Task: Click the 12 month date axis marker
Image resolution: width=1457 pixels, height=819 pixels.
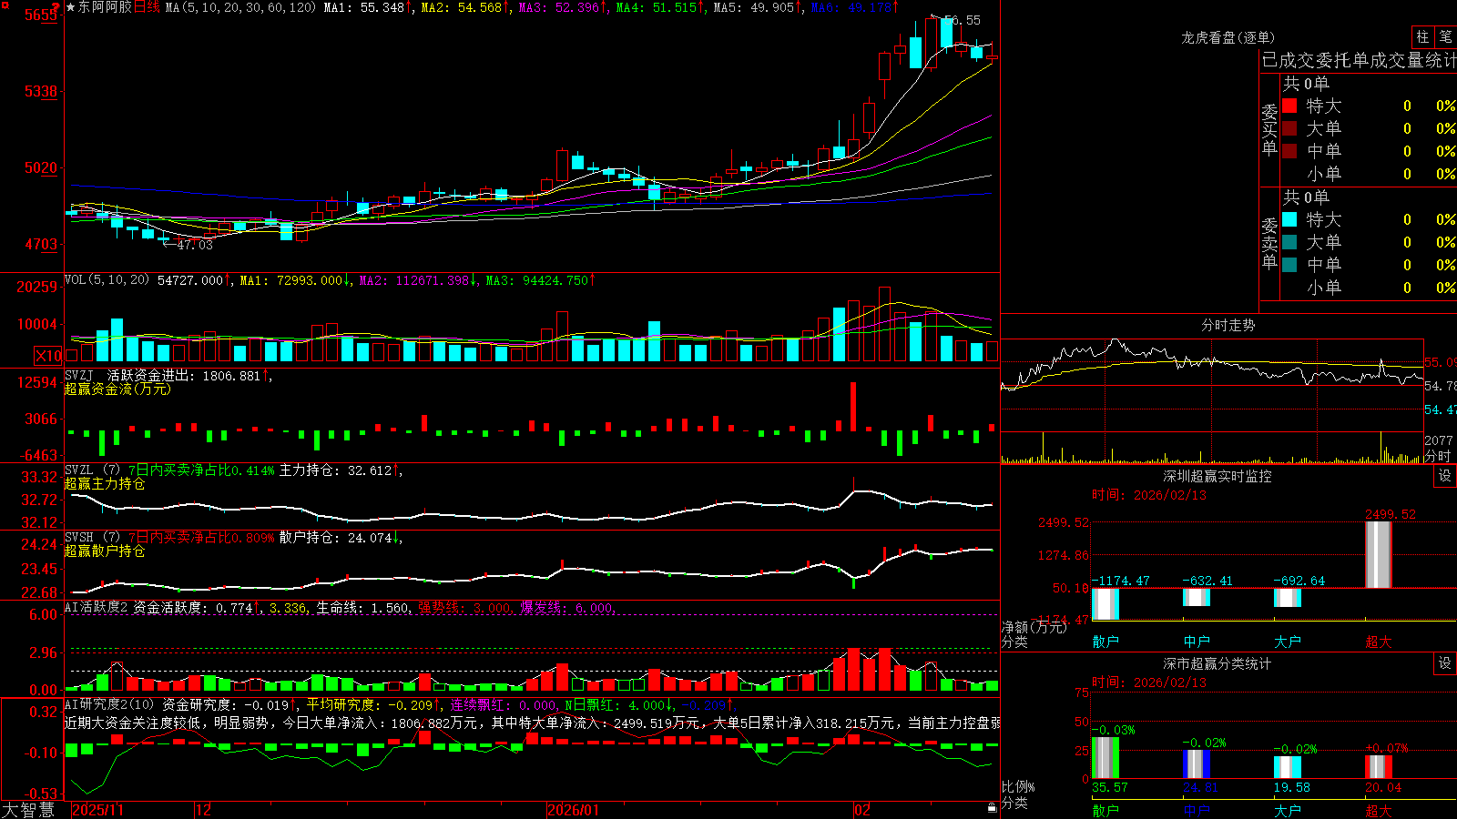Action: [x=203, y=810]
